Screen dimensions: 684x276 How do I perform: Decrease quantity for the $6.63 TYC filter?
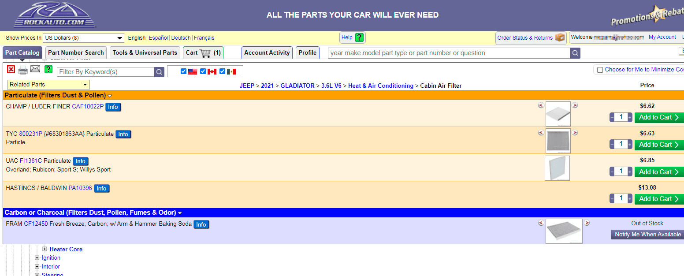pyautogui.click(x=612, y=145)
